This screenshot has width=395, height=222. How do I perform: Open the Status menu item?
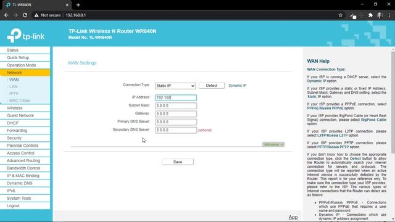25,50
